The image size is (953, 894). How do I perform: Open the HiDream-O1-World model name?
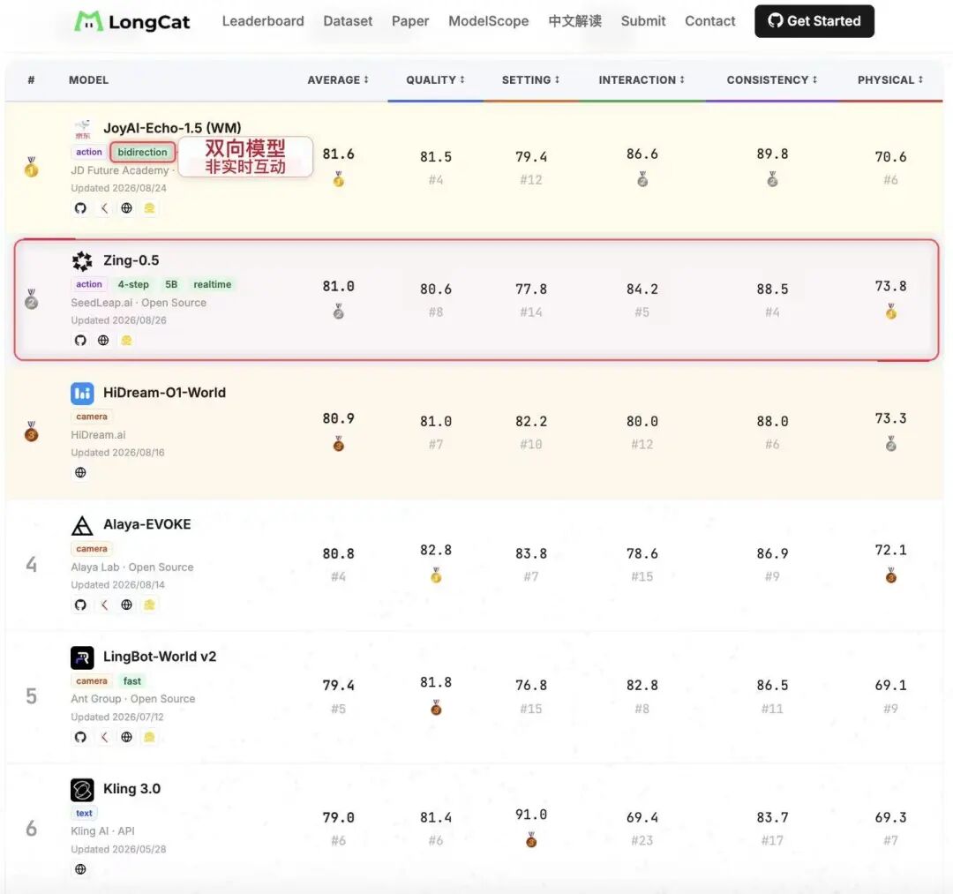click(164, 393)
